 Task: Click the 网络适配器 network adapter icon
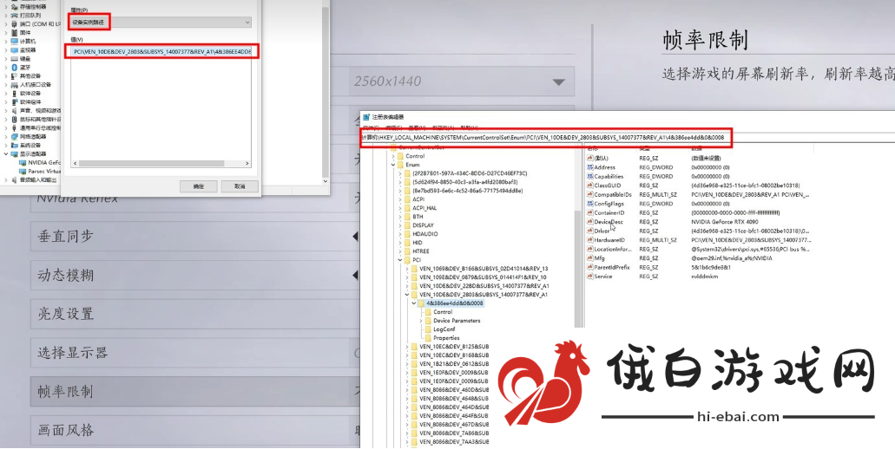coord(15,137)
